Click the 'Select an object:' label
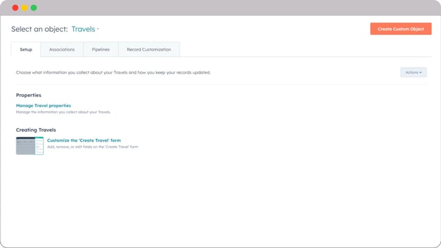This screenshot has height=248, width=441. tap(40, 29)
